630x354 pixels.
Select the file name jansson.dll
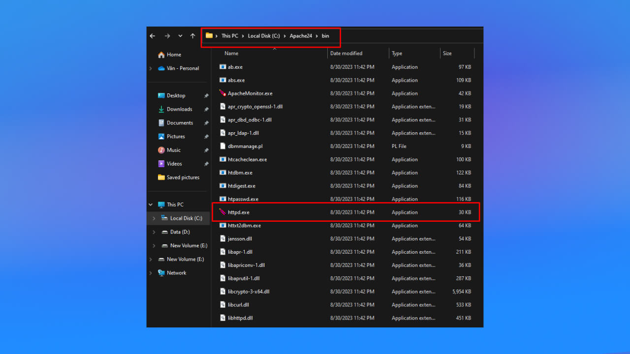[240, 239]
